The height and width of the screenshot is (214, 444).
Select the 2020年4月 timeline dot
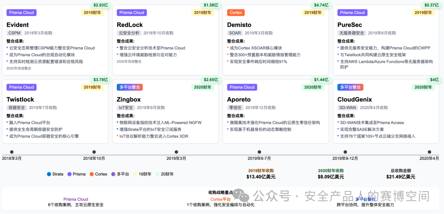point(429,152)
